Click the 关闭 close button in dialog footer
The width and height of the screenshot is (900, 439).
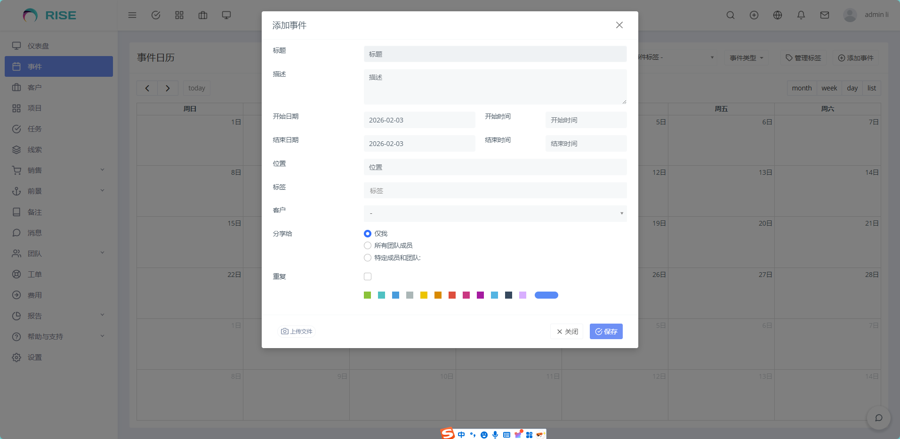567,332
